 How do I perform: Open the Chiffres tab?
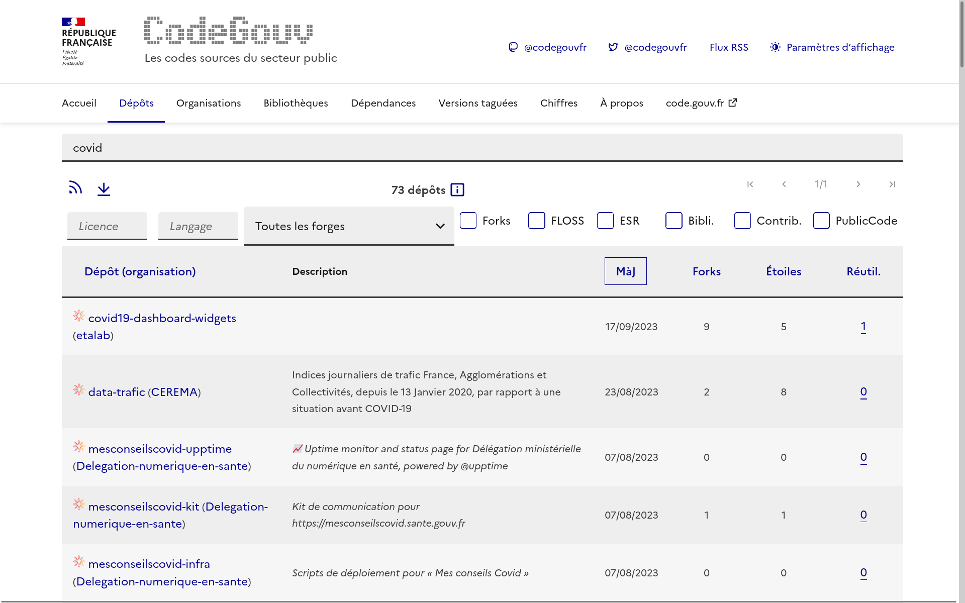tap(559, 103)
